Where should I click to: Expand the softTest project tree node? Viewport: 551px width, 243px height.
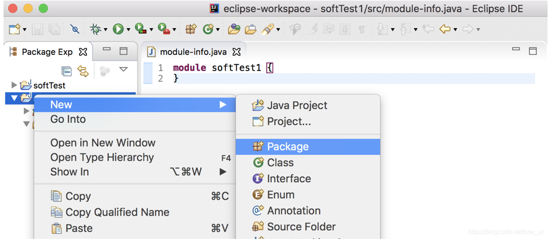tap(15, 85)
